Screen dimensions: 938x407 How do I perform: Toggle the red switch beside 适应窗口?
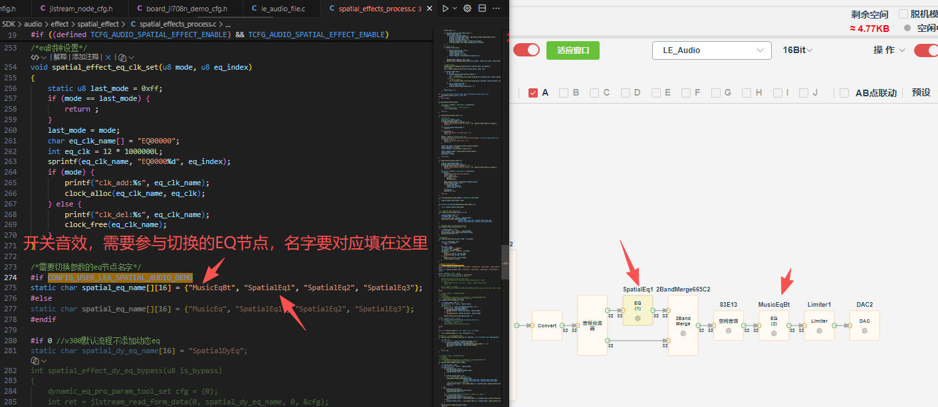[x=526, y=50]
